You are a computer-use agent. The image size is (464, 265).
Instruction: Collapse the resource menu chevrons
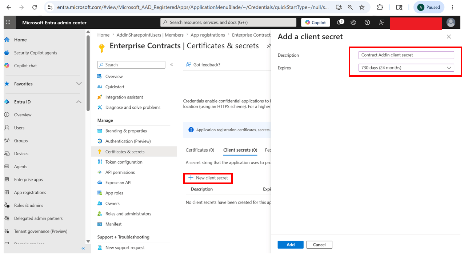tap(172, 65)
